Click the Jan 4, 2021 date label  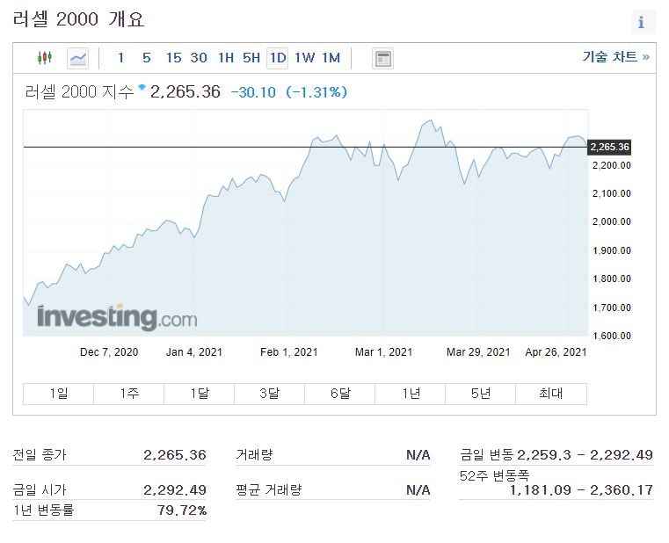click(x=194, y=352)
